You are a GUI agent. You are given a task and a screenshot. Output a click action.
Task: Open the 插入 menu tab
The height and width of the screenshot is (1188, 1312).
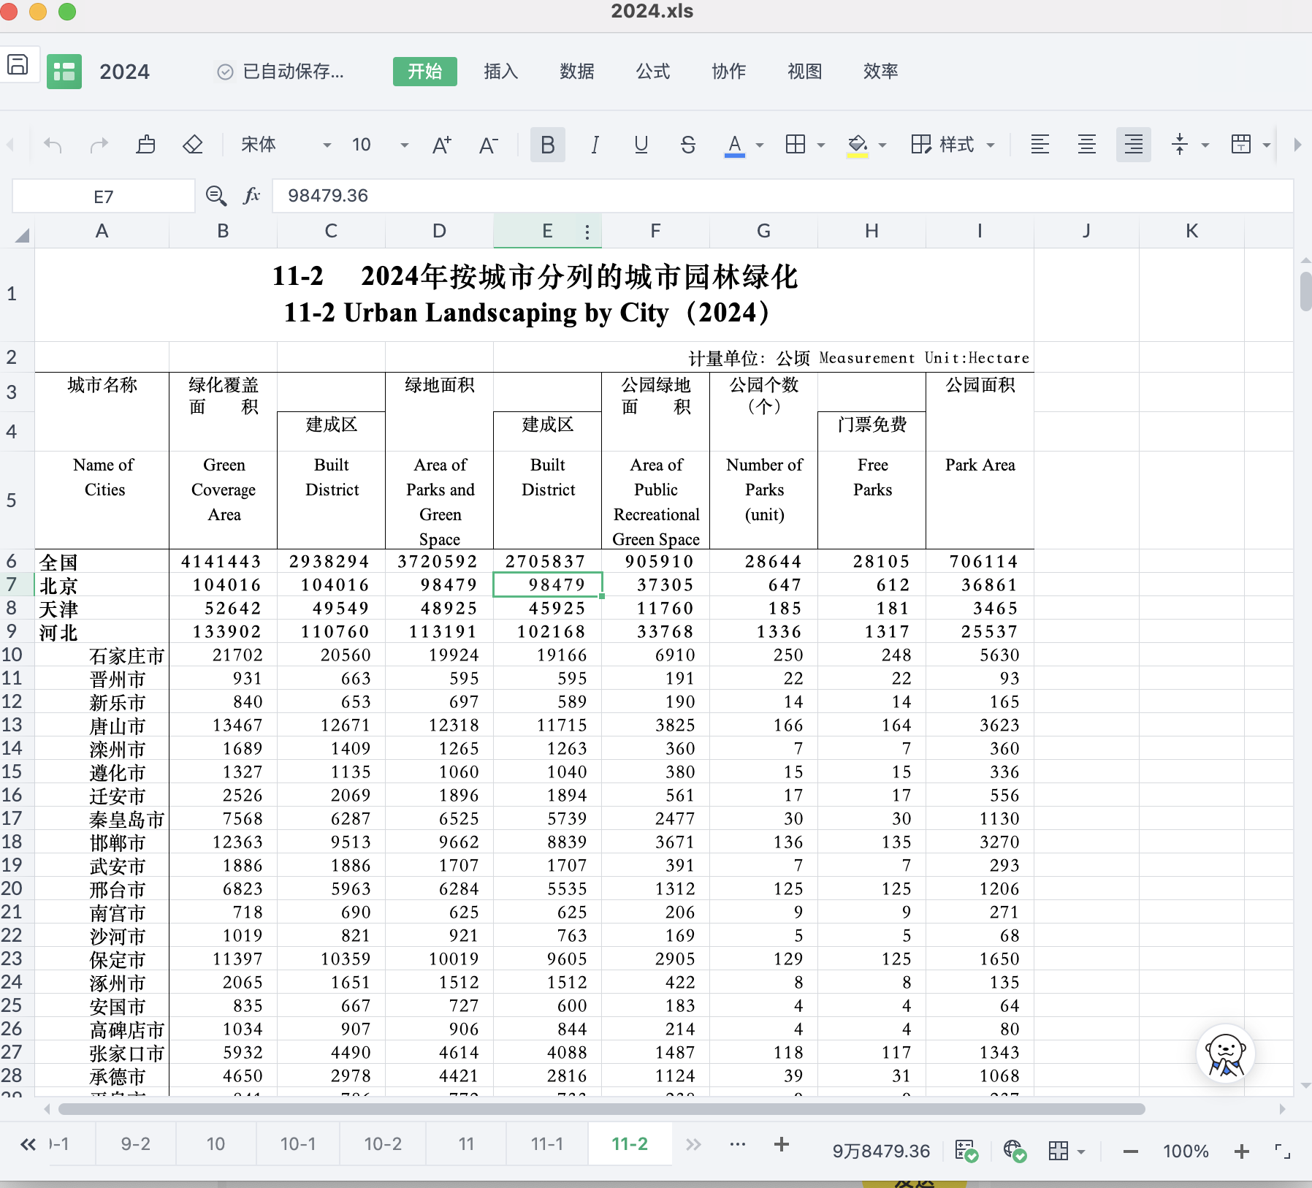pos(501,72)
